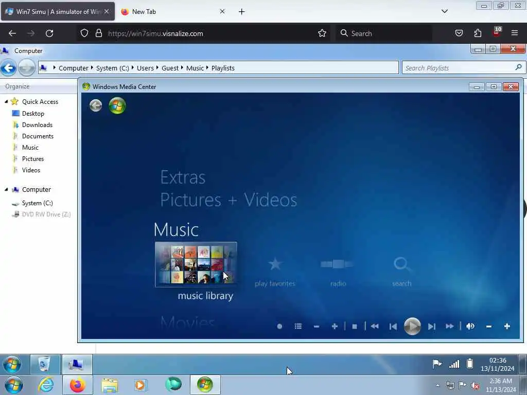Screen dimensions: 527x395
Task: Open the simulated Start menu orb
Action: point(12,365)
